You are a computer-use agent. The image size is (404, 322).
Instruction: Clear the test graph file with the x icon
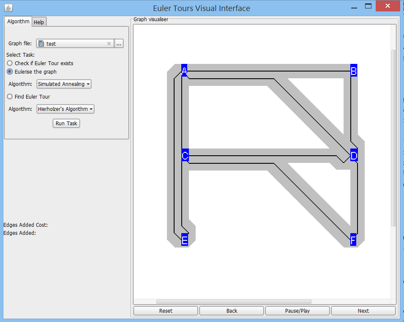click(109, 44)
